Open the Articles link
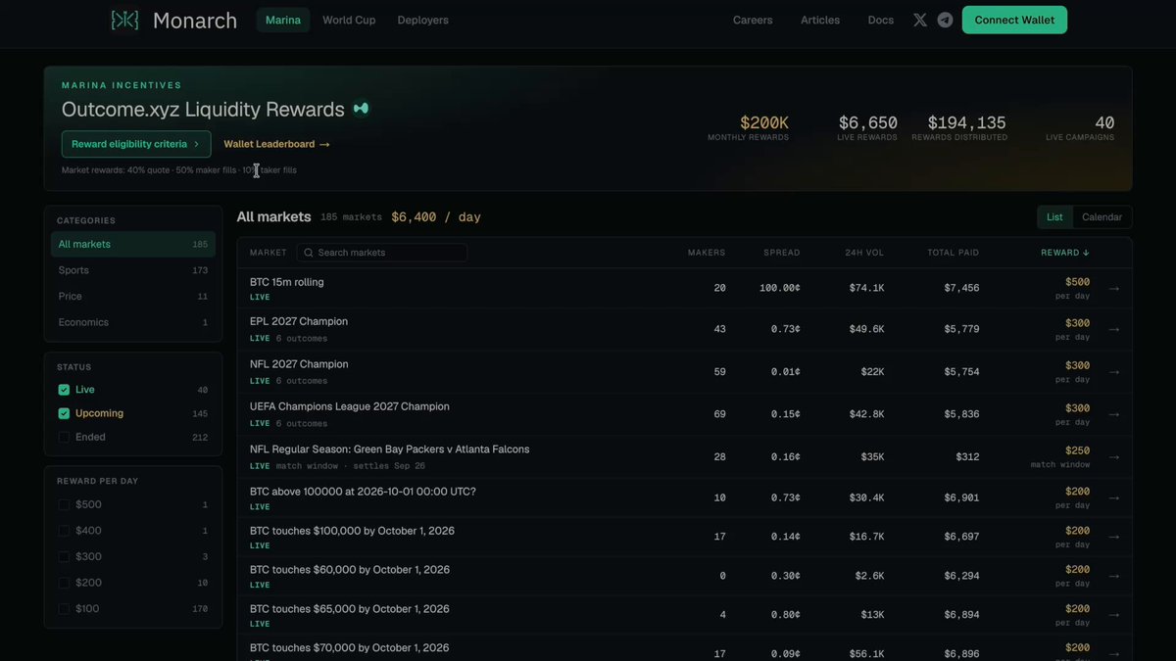This screenshot has height=661, width=1176. pyautogui.click(x=820, y=20)
